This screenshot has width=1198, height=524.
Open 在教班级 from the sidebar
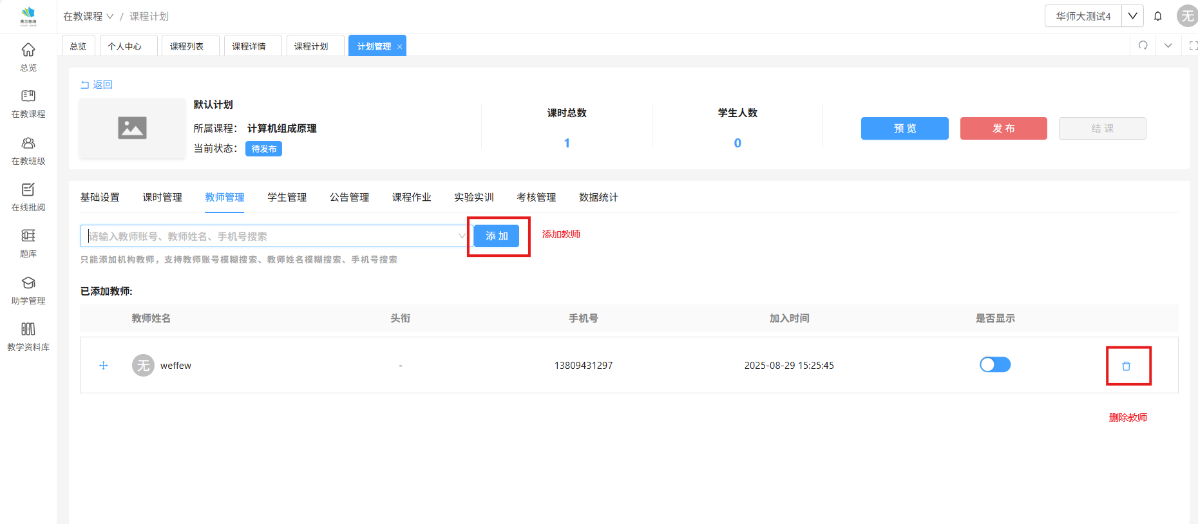[x=28, y=151]
